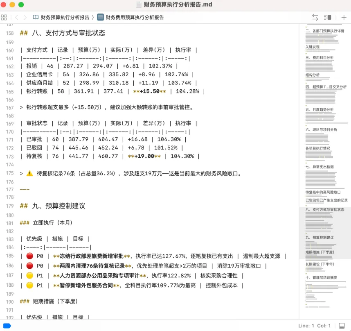This screenshot has width=351, height=331.
Task: Click the 已审批 table cell
Action: click(34, 139)
